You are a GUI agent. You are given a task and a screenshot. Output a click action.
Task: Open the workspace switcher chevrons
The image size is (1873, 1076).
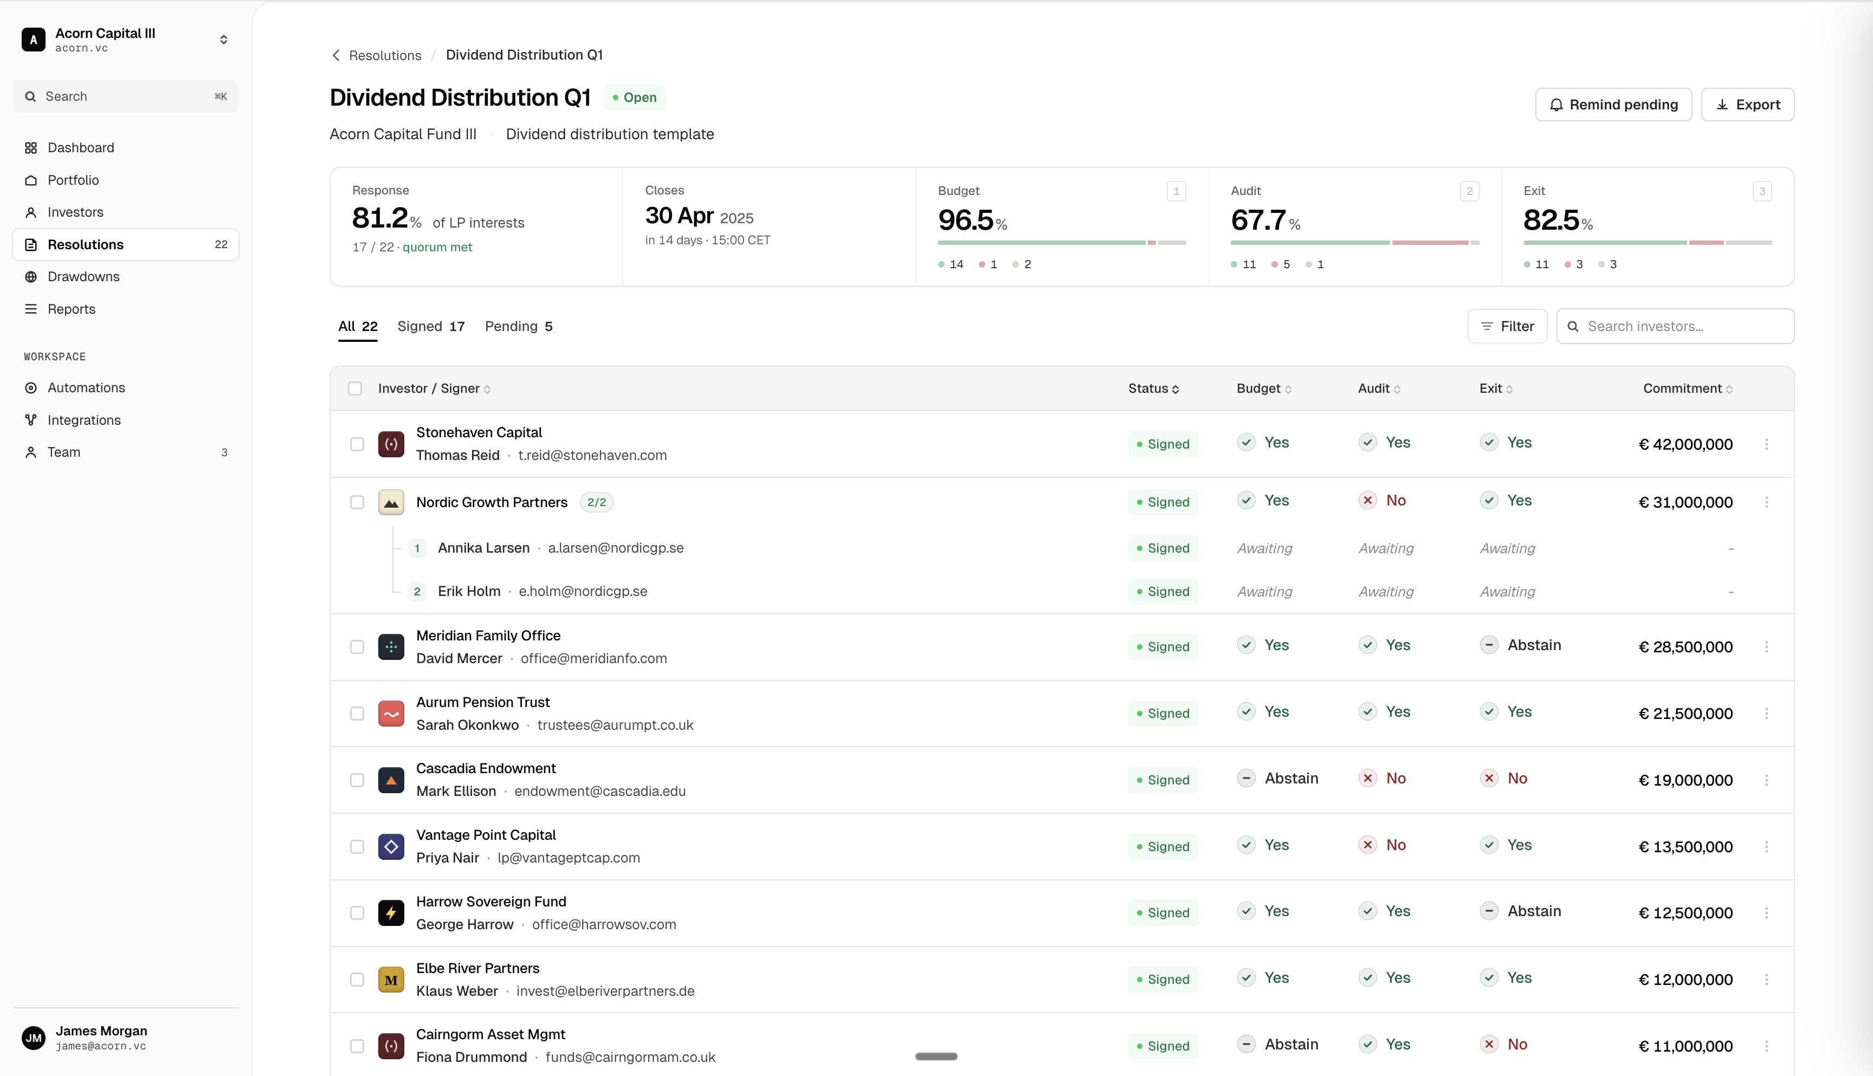pyautogui.click(x=224, y=40)
